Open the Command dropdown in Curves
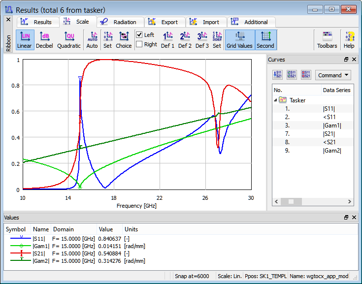362x284 pixels. click(333, 75)
